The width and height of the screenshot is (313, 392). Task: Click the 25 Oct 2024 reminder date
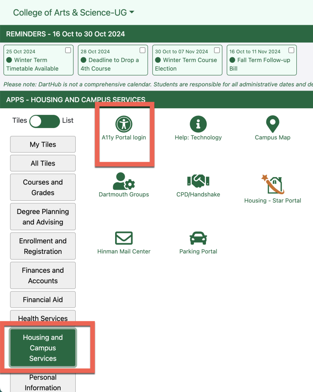coord(21,51)
